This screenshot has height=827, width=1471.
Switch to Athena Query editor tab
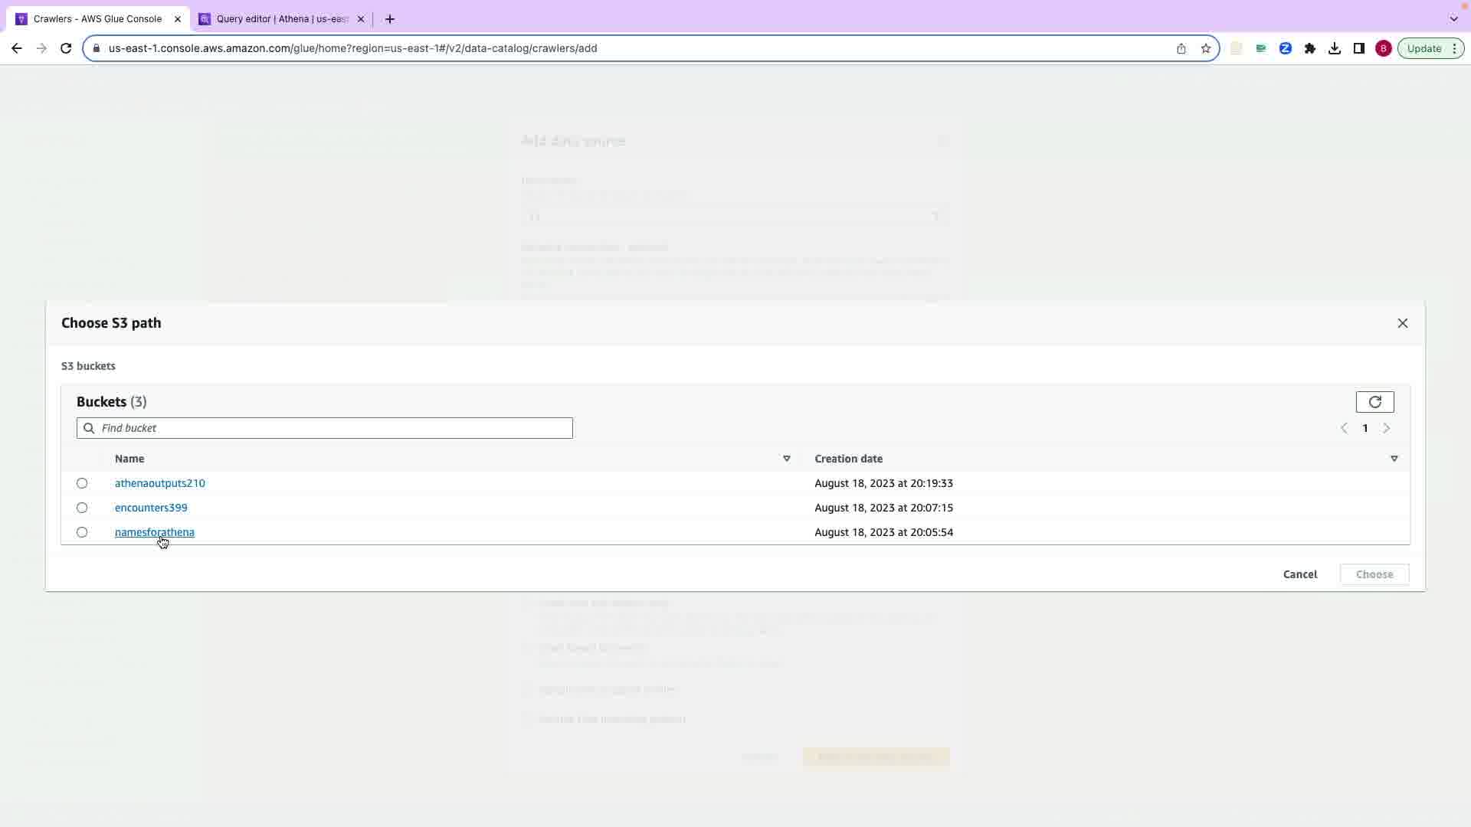pyautogui.click(x=281, y=19)
